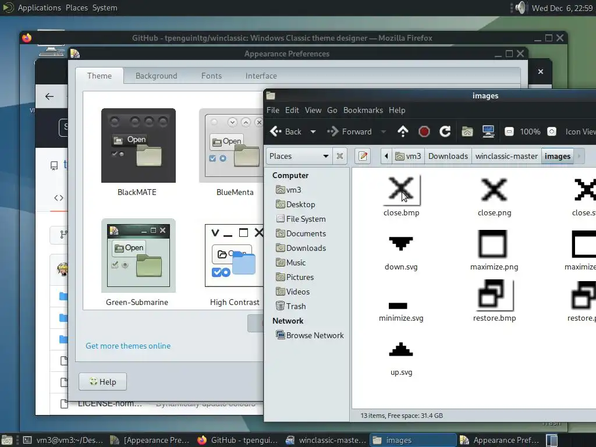The image size is (596, 447).
Task: Select vm3 in the Places sidebar
Action: click(x=289, y=190)
